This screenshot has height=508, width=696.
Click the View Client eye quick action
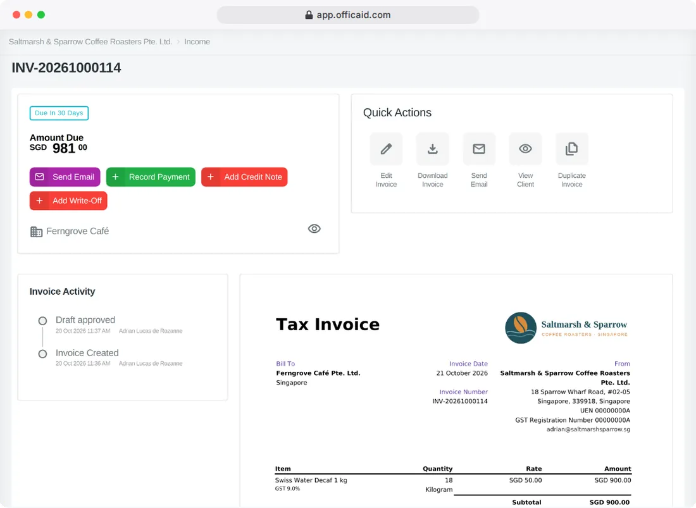[525, 149]
